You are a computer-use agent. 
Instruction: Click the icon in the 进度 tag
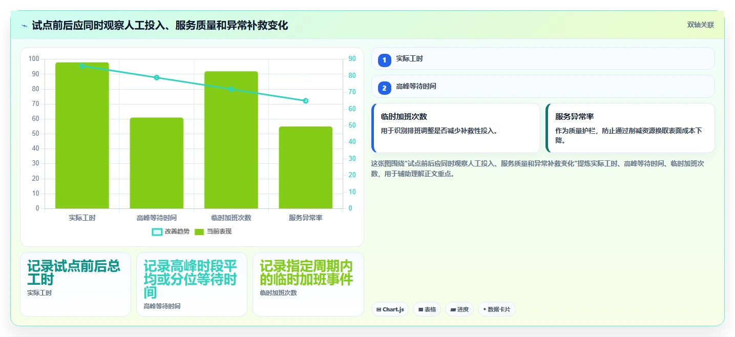pyautogui.click(x=453, y=310)
